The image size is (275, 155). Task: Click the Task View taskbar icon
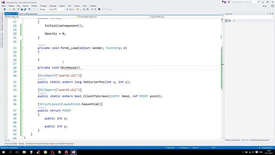[17, 152]
